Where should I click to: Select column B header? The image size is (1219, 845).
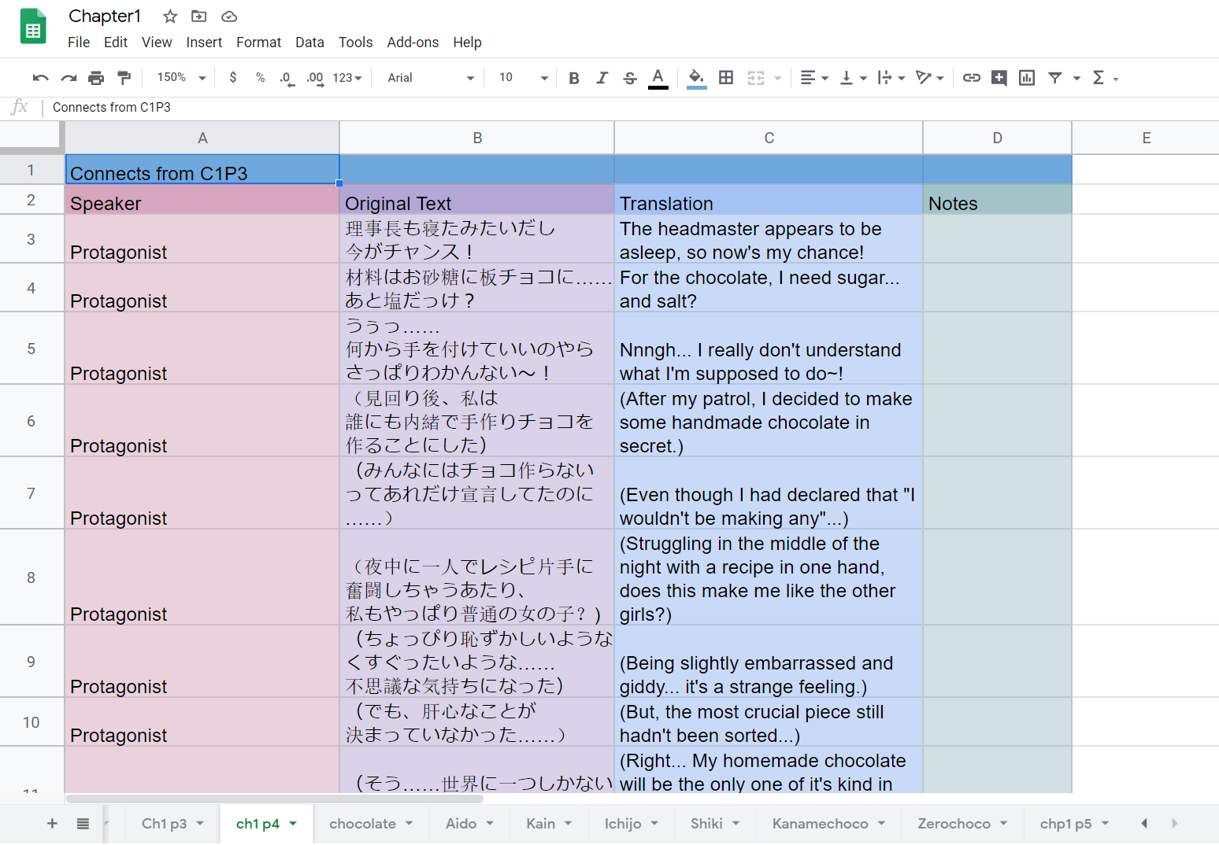click(477, 138)
